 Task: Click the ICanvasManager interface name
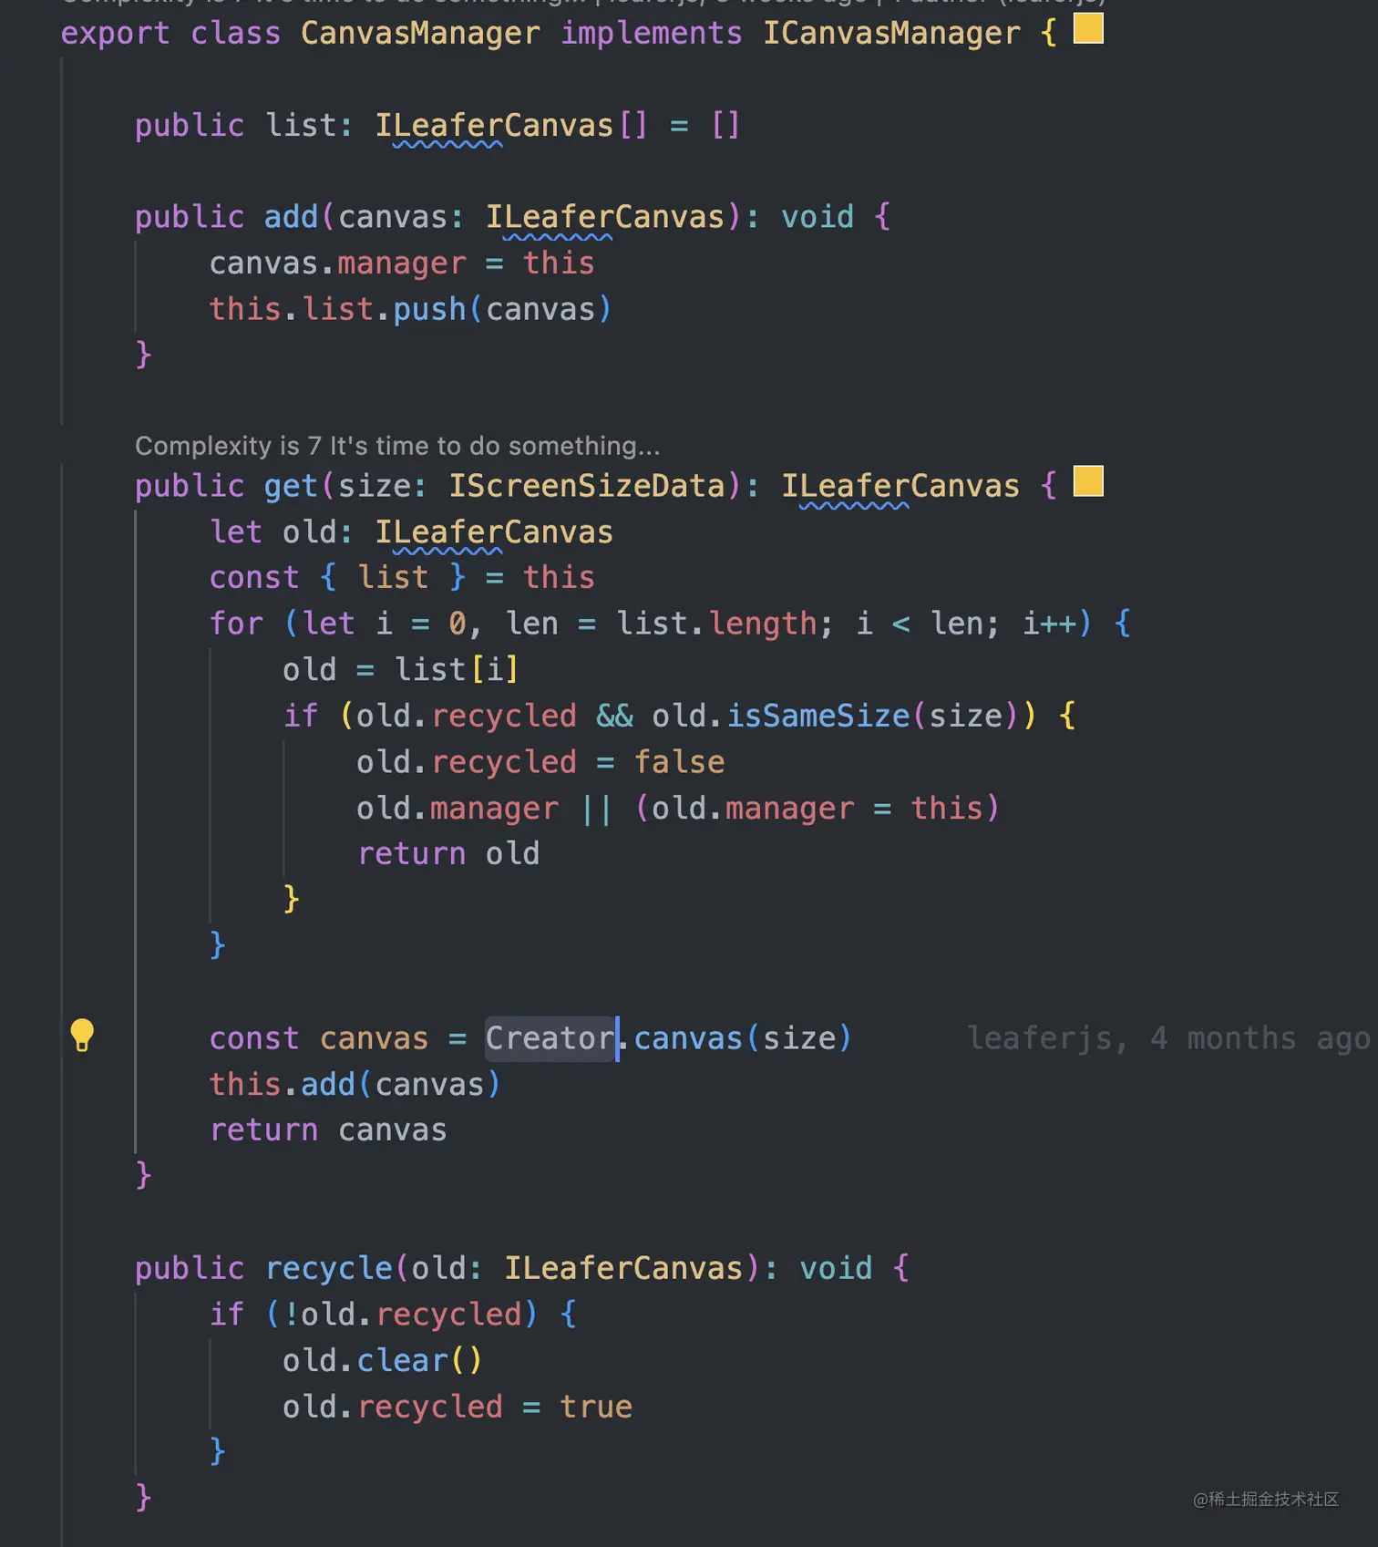pos(891,34)
